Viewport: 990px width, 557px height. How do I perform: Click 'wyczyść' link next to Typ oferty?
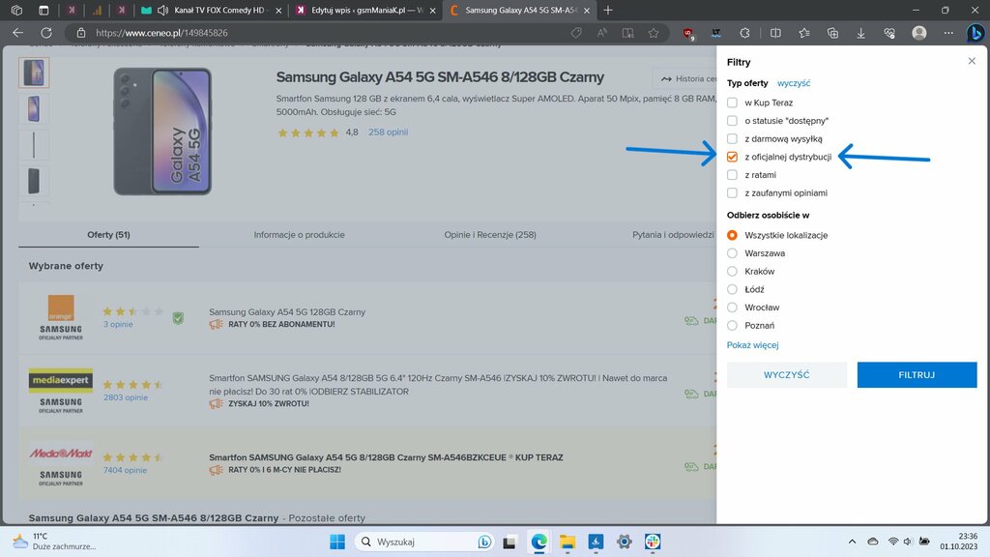click(x=794, y=83)
